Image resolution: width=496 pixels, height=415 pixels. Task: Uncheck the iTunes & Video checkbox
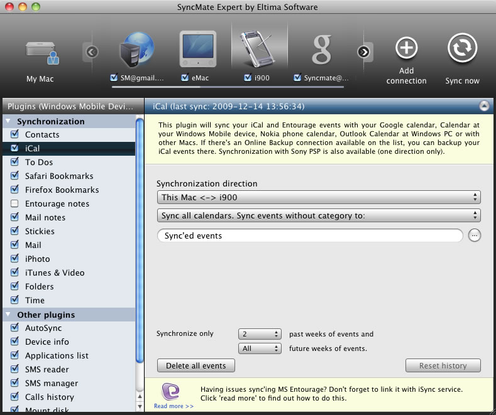point(14,272)
